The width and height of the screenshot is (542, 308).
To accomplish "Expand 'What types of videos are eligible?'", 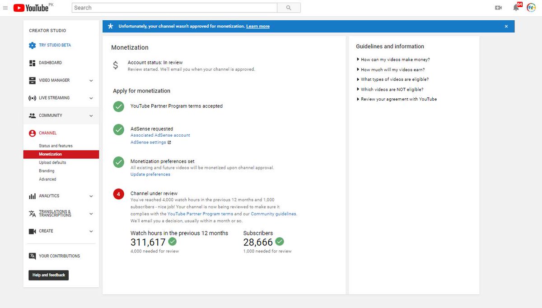I will point(392,79).
